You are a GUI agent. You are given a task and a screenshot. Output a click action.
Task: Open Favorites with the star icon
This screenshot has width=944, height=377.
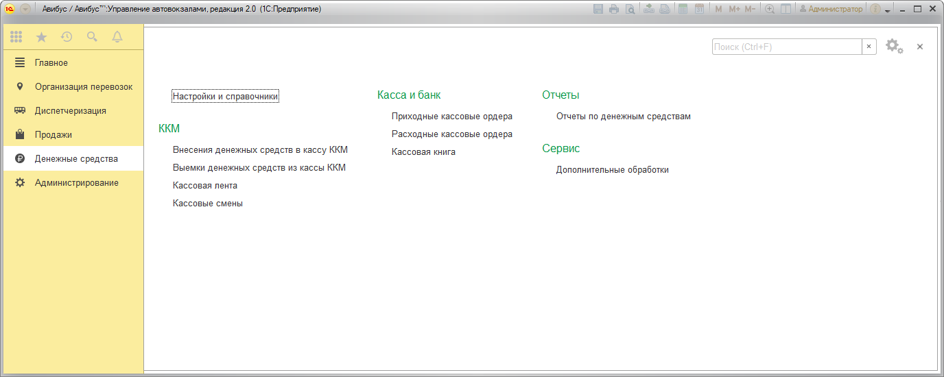tap(41, 37)
